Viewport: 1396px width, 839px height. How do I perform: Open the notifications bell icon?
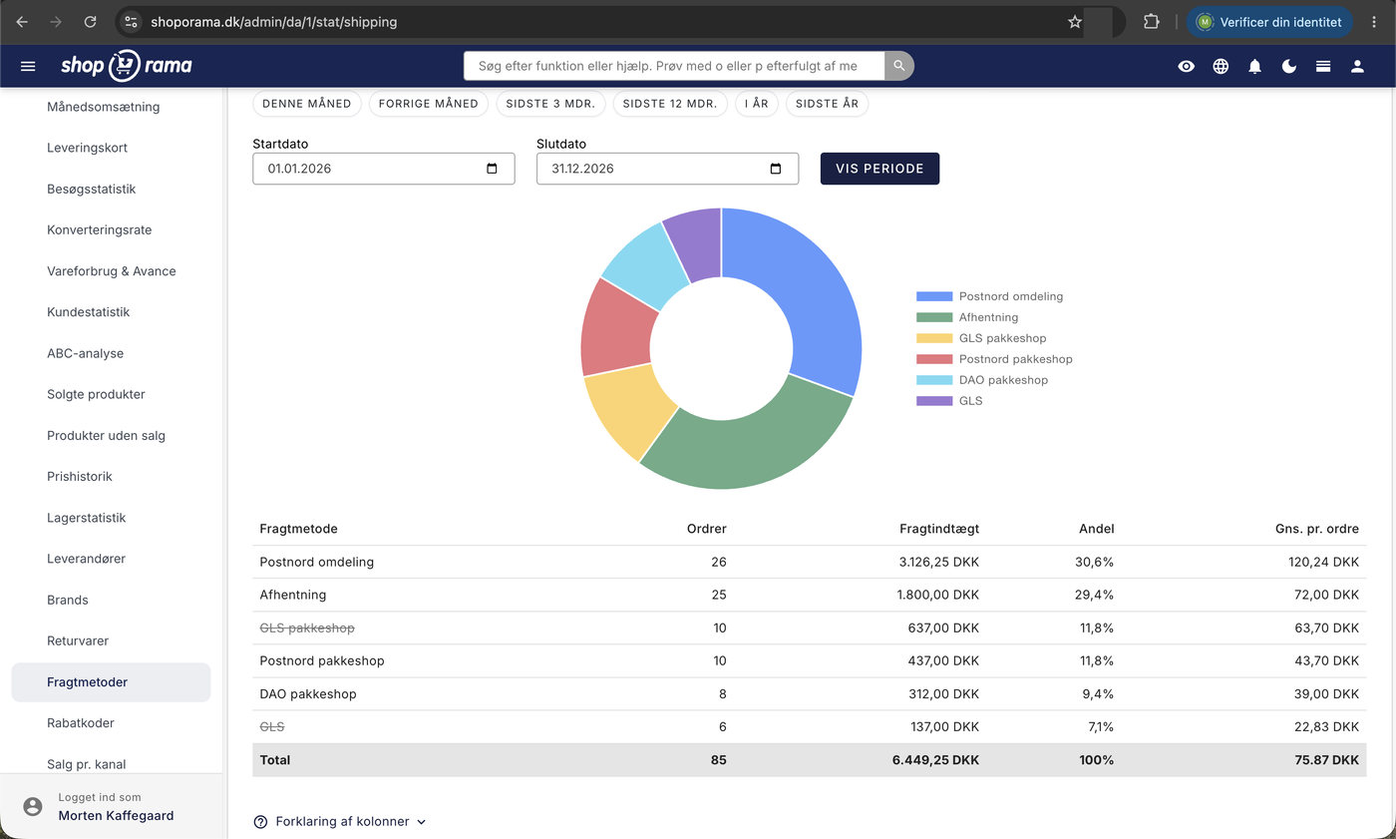(1254, 66)
